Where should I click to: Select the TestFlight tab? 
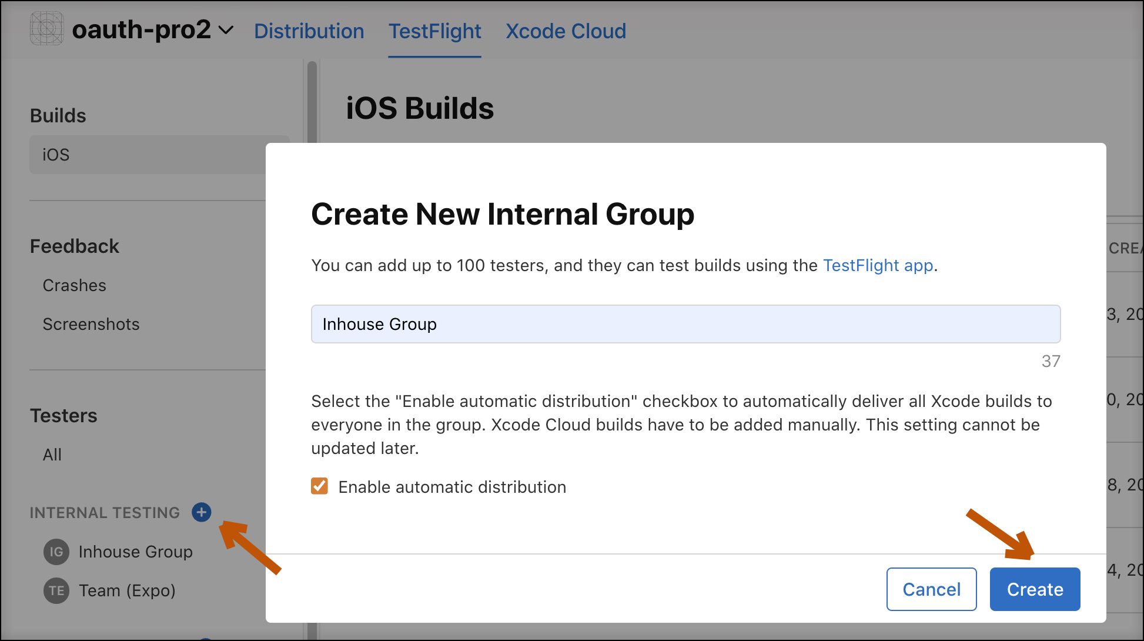(x=434, y=31)
